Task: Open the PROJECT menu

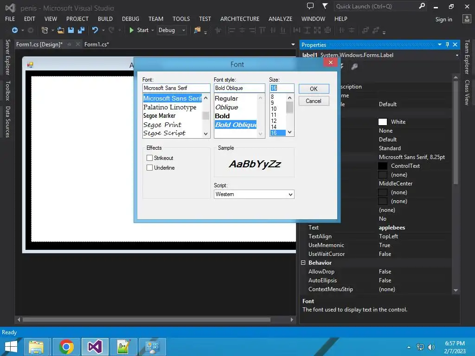Action: pyautogui.click(x=77, y=19)
